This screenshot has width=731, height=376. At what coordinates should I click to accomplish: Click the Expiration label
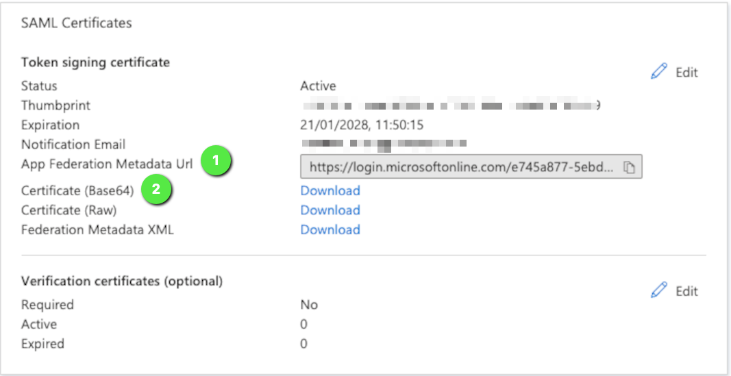[50, 125]
